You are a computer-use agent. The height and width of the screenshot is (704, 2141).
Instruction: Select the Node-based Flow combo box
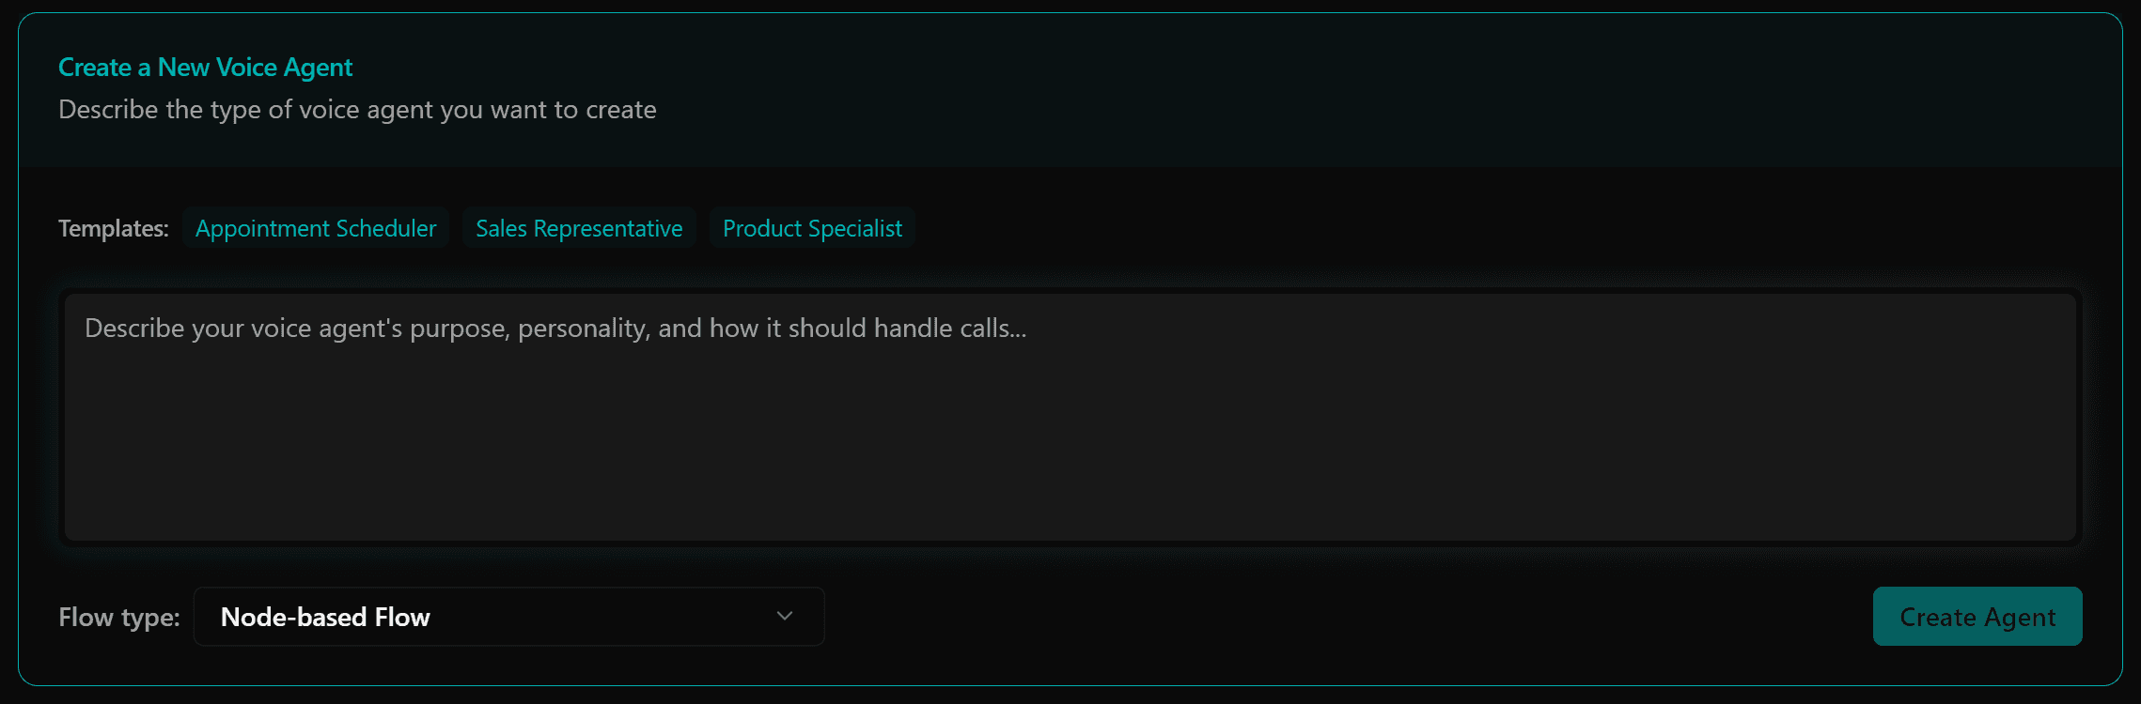(508, 617)
